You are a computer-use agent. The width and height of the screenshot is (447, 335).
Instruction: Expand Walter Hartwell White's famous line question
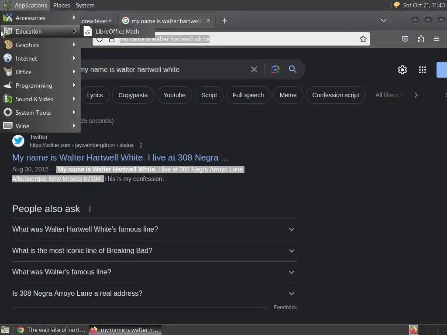(x=154, y=229)
